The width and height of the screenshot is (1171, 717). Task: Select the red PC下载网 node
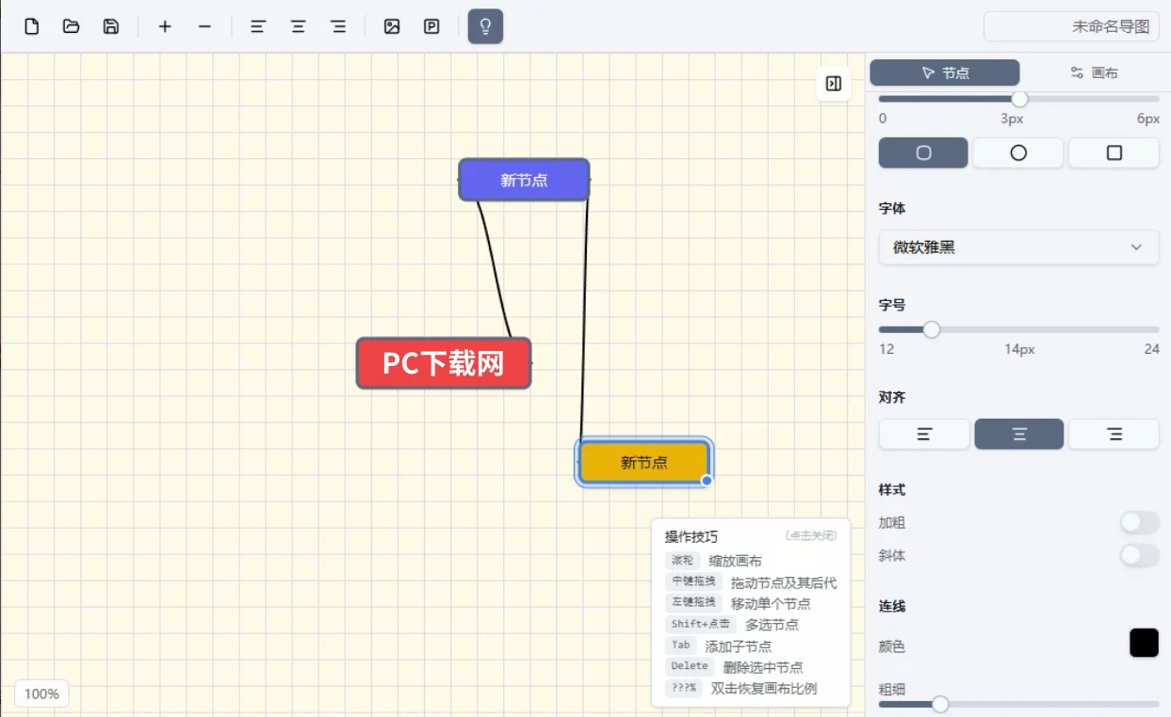coord(444,363)
